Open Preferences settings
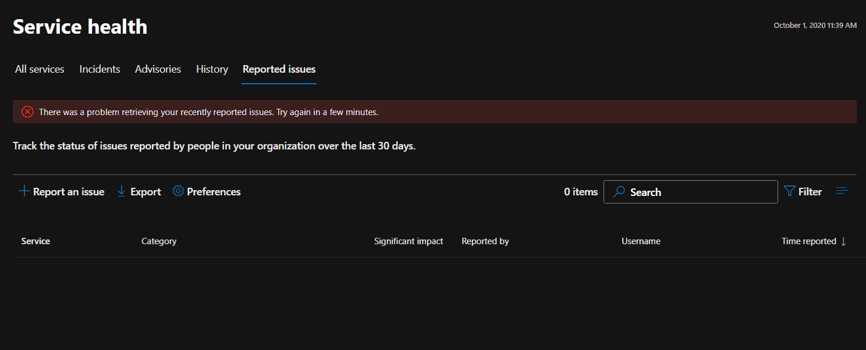866x350 pixels. [207, 192]
